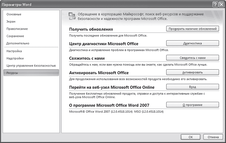Open the Надстройки category
Screen dimensions: 226x143
[x=15, y=58]
